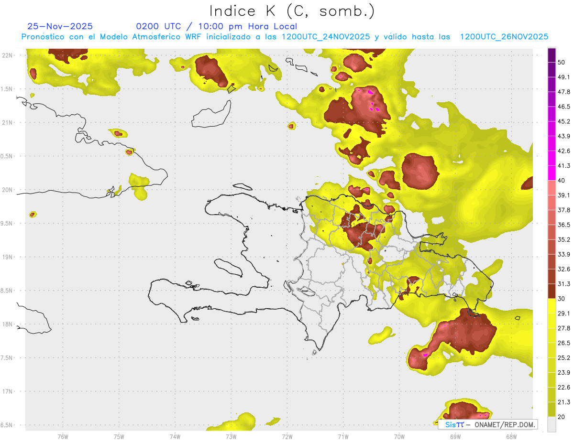Click the colorbar value "40"
574x443 pixels.
click(x=562, y=181)
